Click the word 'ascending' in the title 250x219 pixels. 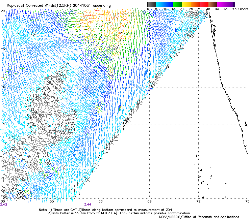[102, 6]
